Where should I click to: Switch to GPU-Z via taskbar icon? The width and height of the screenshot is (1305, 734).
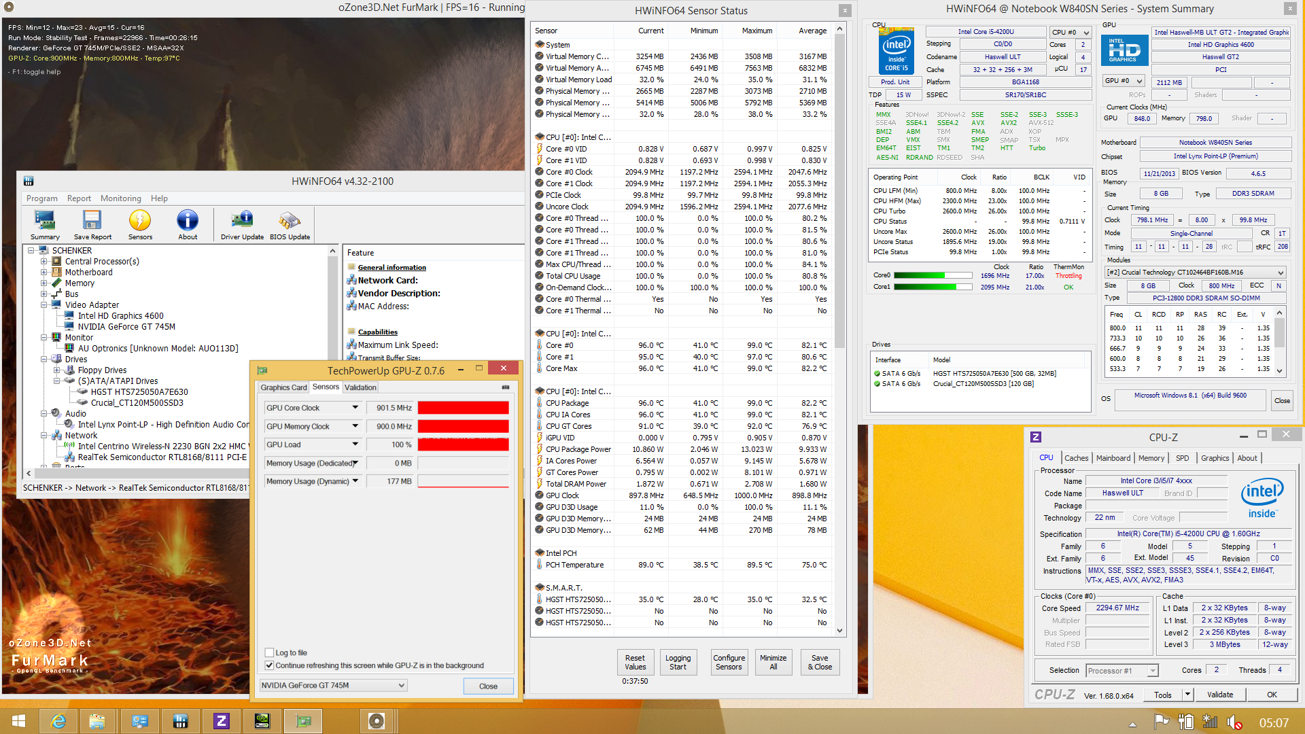(303, 721)
